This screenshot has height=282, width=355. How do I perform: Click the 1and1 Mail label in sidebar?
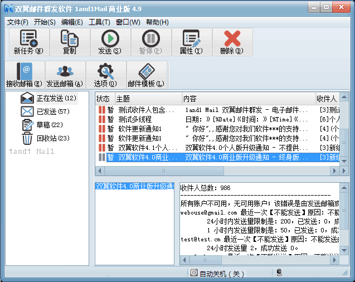point(31,151)
